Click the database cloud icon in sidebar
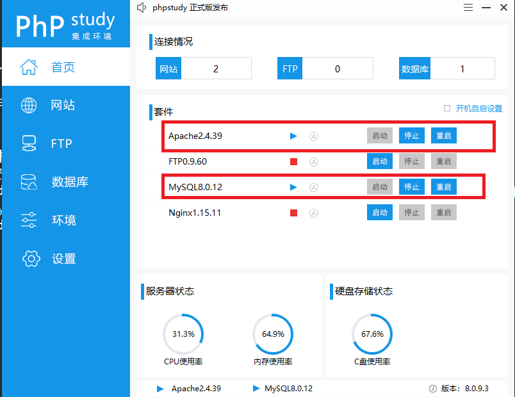This screenshot has height=397, width=515. [x=29, y=182]
